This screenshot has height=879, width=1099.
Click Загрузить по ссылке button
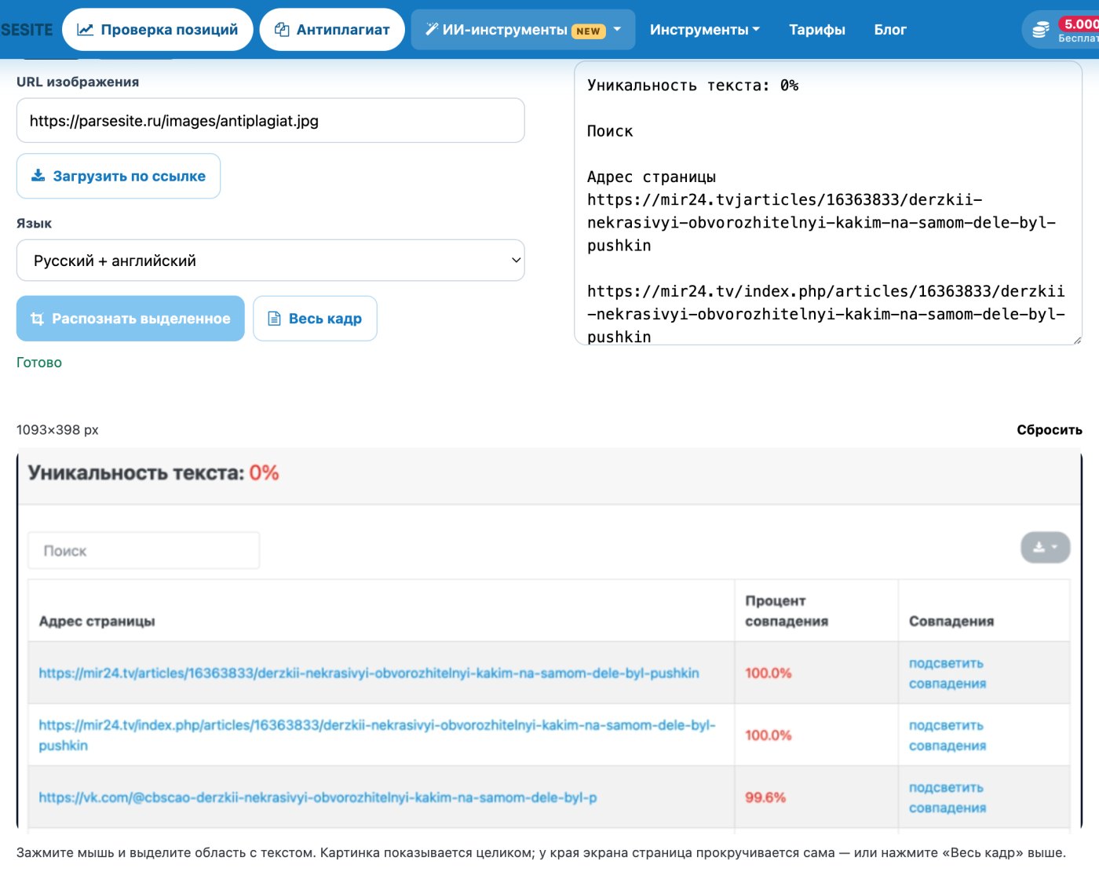point(119,176)
